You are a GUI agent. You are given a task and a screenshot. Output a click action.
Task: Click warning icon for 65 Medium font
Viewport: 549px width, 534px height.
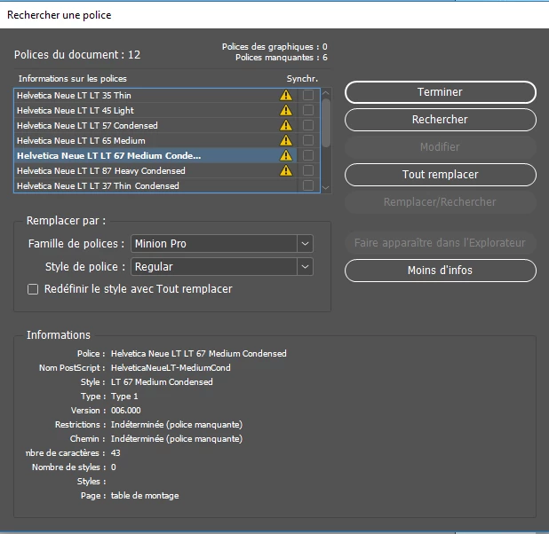[286, 140]
